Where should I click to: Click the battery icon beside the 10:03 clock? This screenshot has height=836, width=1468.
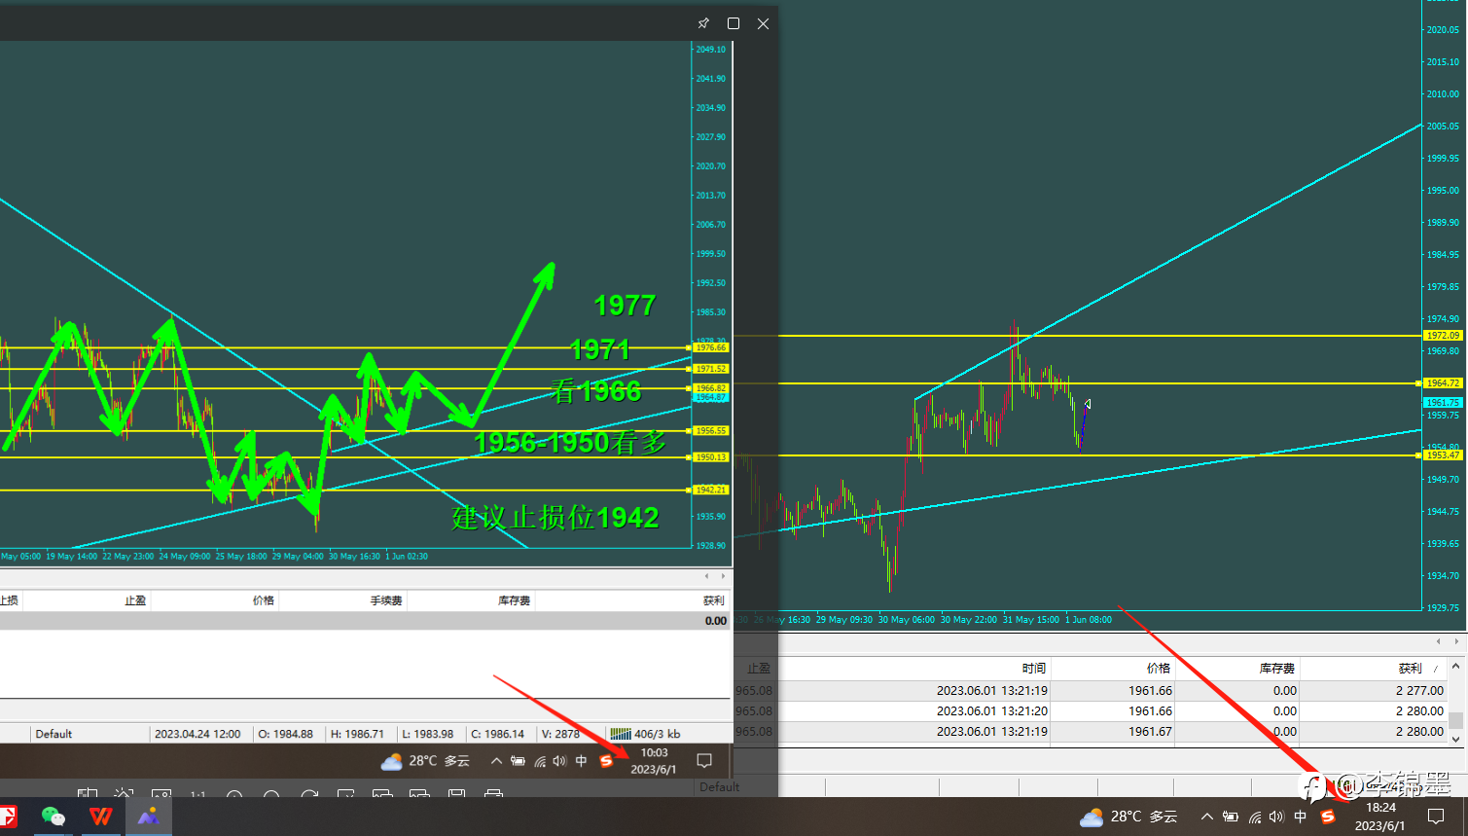click(x=519, y=761)
